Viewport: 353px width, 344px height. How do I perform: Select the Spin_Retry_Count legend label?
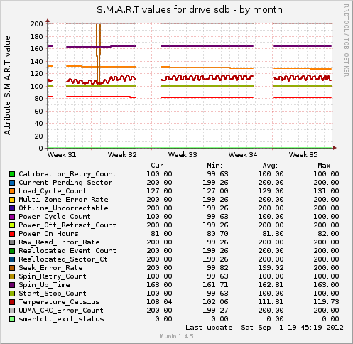(x=53, y=276)
